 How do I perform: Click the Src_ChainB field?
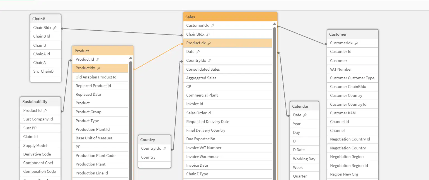[x=45, y=71]
